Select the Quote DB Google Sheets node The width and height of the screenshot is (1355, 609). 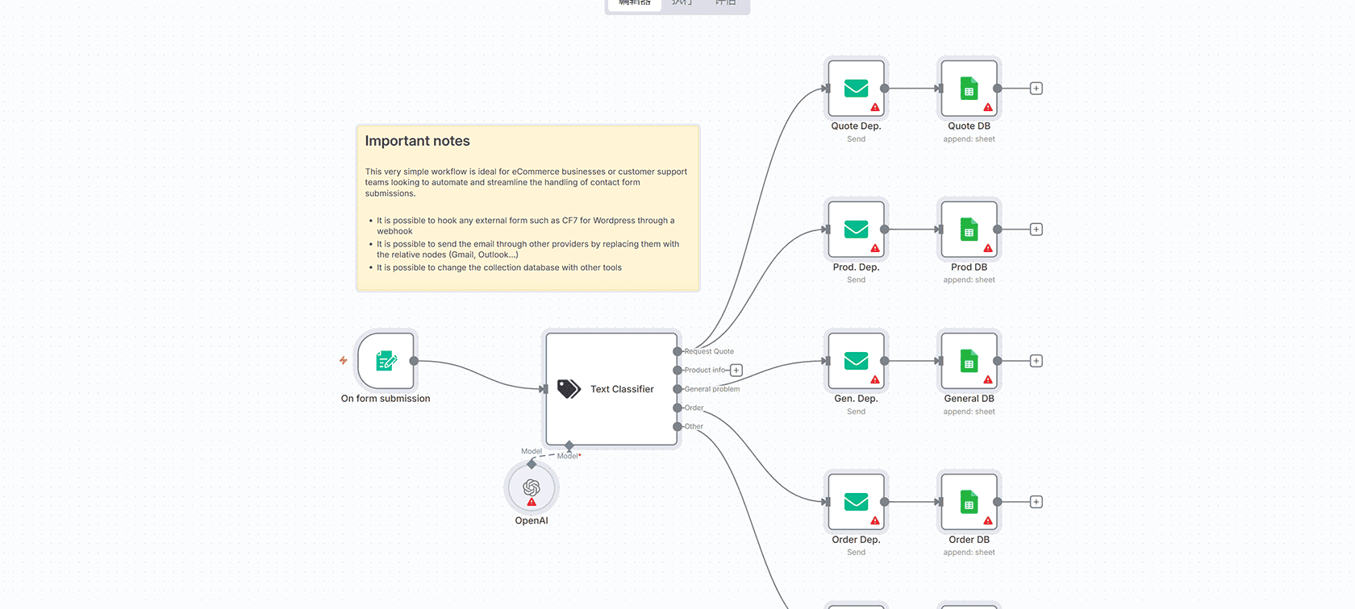coord(969,89)
